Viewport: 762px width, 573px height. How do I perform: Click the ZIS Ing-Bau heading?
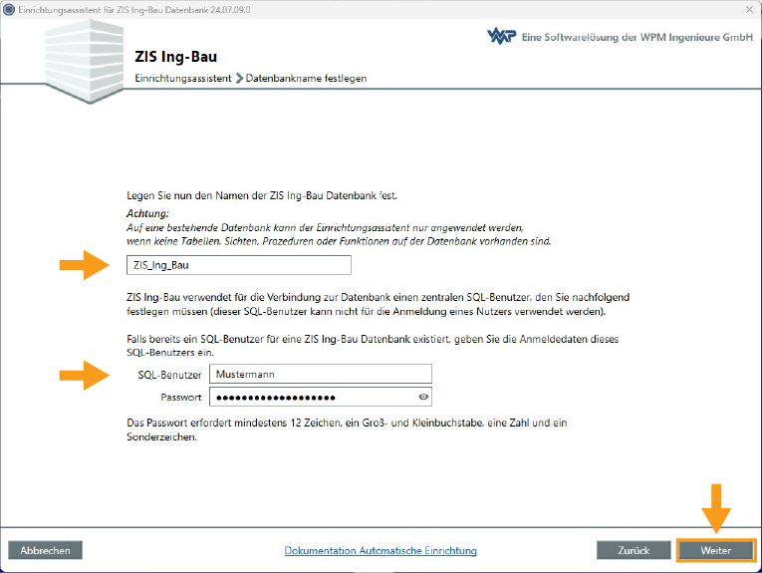tap(176, 57)
